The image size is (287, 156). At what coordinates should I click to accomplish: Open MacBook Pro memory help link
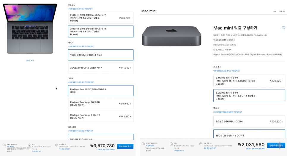[x=81, y=46]
